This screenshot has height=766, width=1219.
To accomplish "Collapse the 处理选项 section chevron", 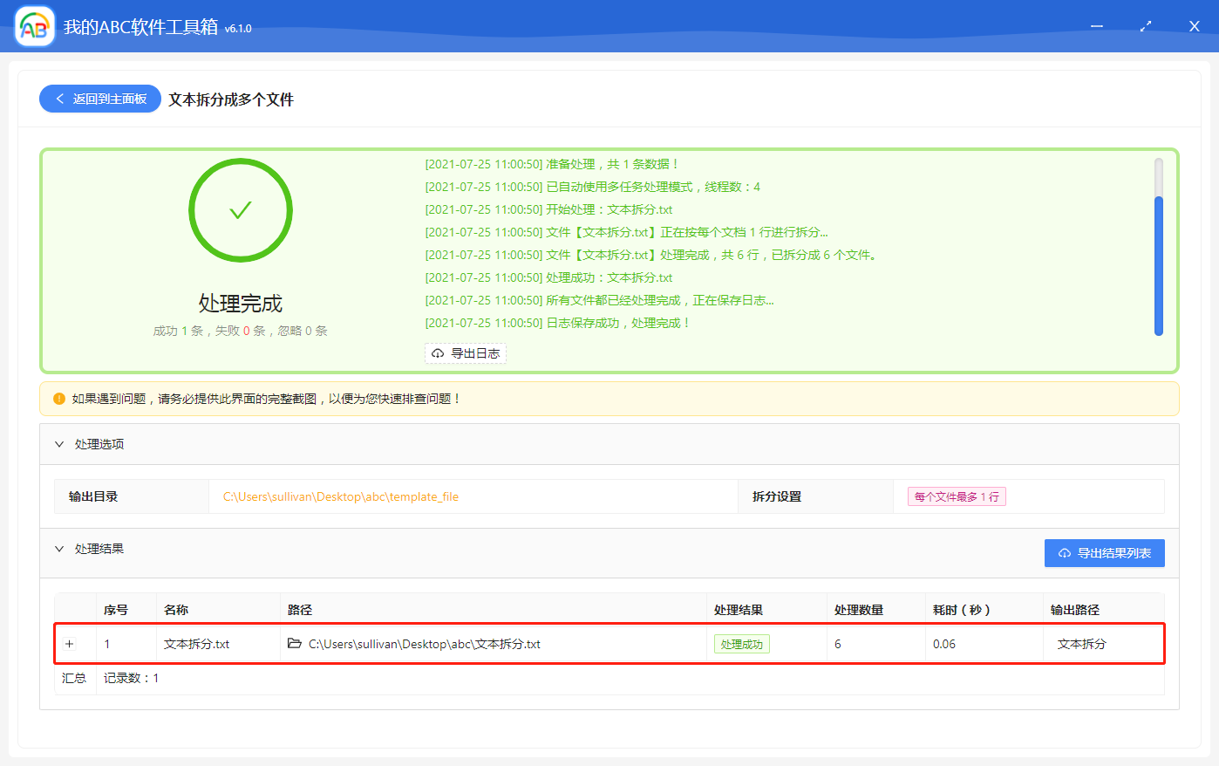I will click(x=58, y=443).
